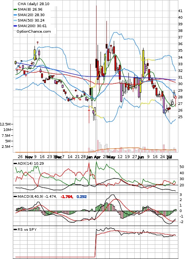
Task: Click the Jul date axis label
Action: click(170, 157)
